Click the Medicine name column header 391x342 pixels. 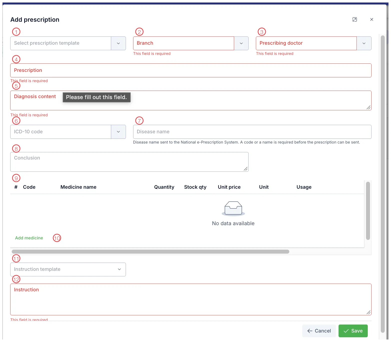coord(78,187)
